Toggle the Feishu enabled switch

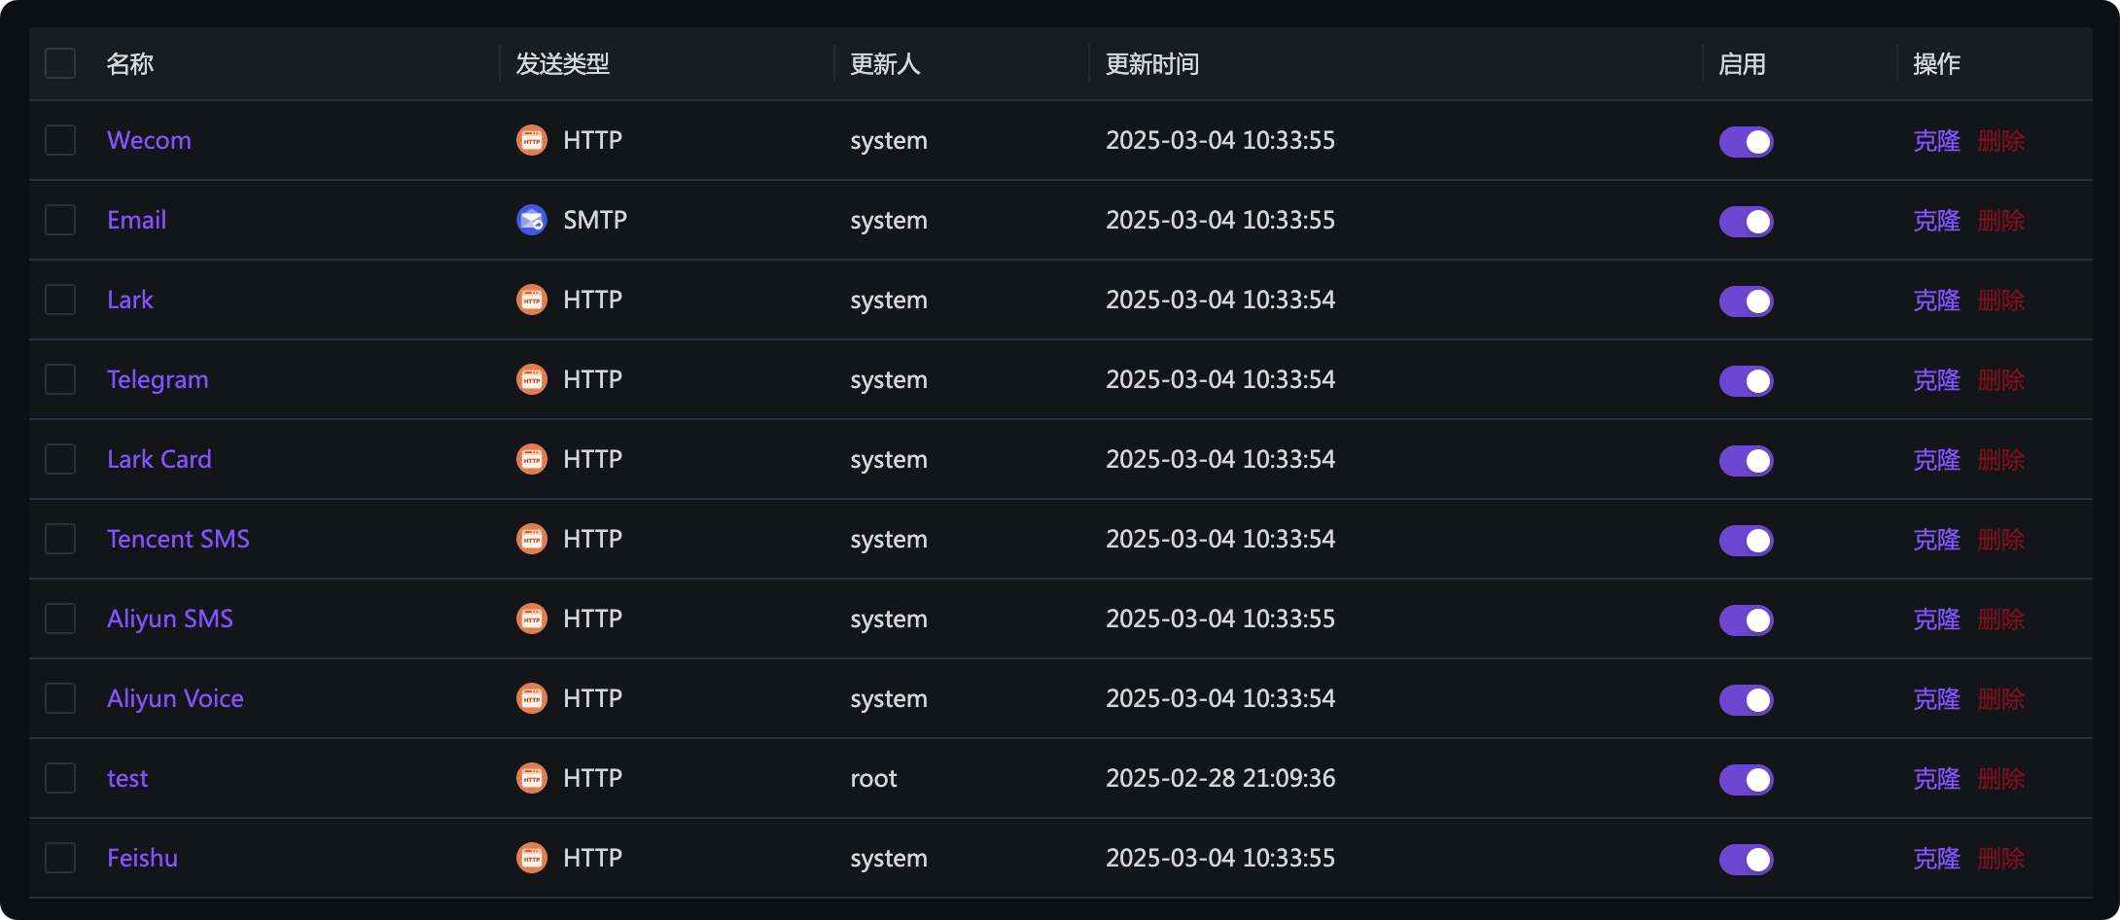pos(1746,860)
